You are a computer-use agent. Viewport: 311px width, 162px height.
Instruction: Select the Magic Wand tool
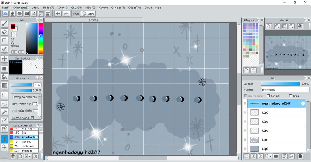pyautogui.click(x=4, y=112)
